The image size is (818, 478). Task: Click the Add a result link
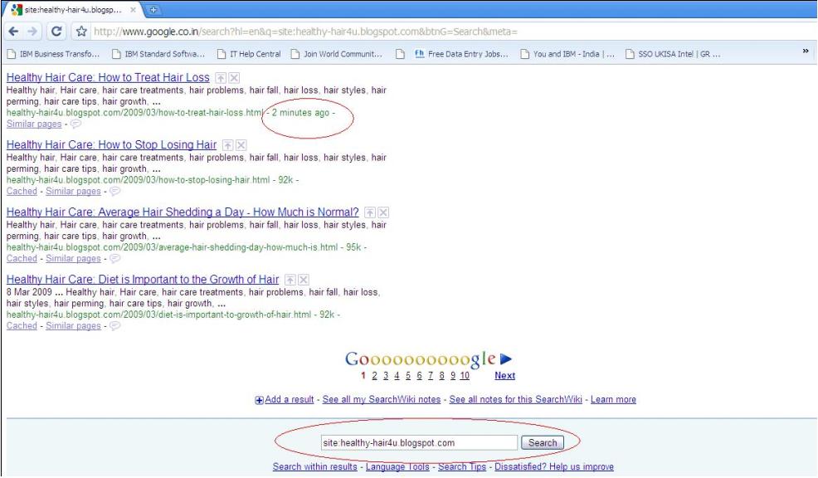click(x=290, y=400)
